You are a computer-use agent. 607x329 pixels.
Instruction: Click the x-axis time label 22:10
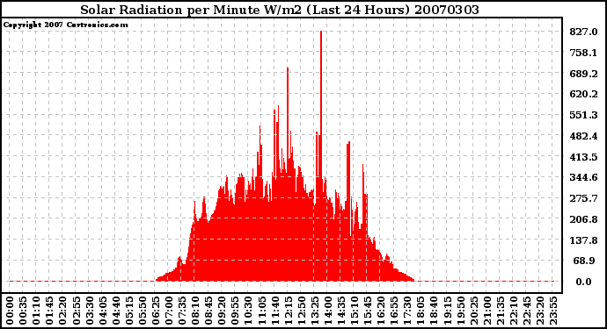click(514, 311)
